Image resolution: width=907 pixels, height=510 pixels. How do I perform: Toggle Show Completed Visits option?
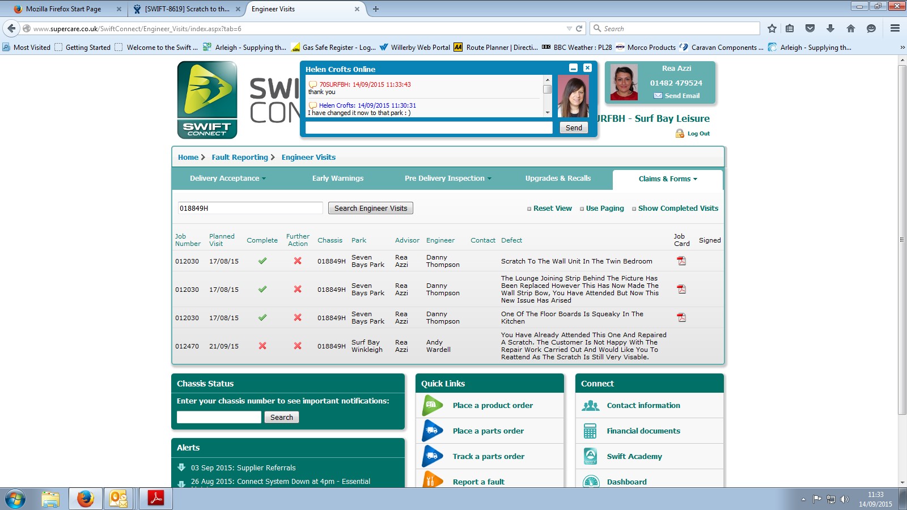(677, 209)
